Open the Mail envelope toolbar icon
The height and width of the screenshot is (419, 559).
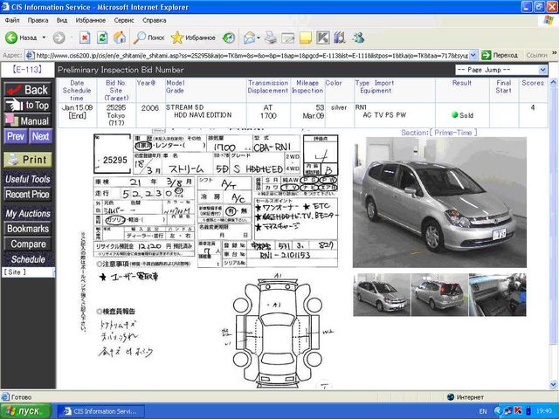249,38
